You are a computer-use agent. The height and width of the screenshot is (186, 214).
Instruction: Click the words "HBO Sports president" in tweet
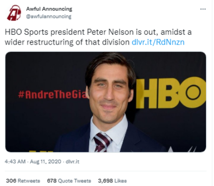tap(45, 32)
